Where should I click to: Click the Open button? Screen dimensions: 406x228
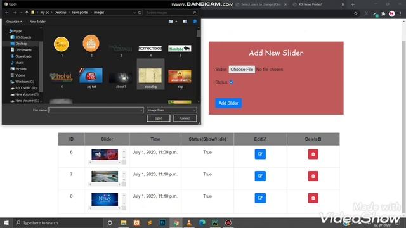click(x=159, y=118)
